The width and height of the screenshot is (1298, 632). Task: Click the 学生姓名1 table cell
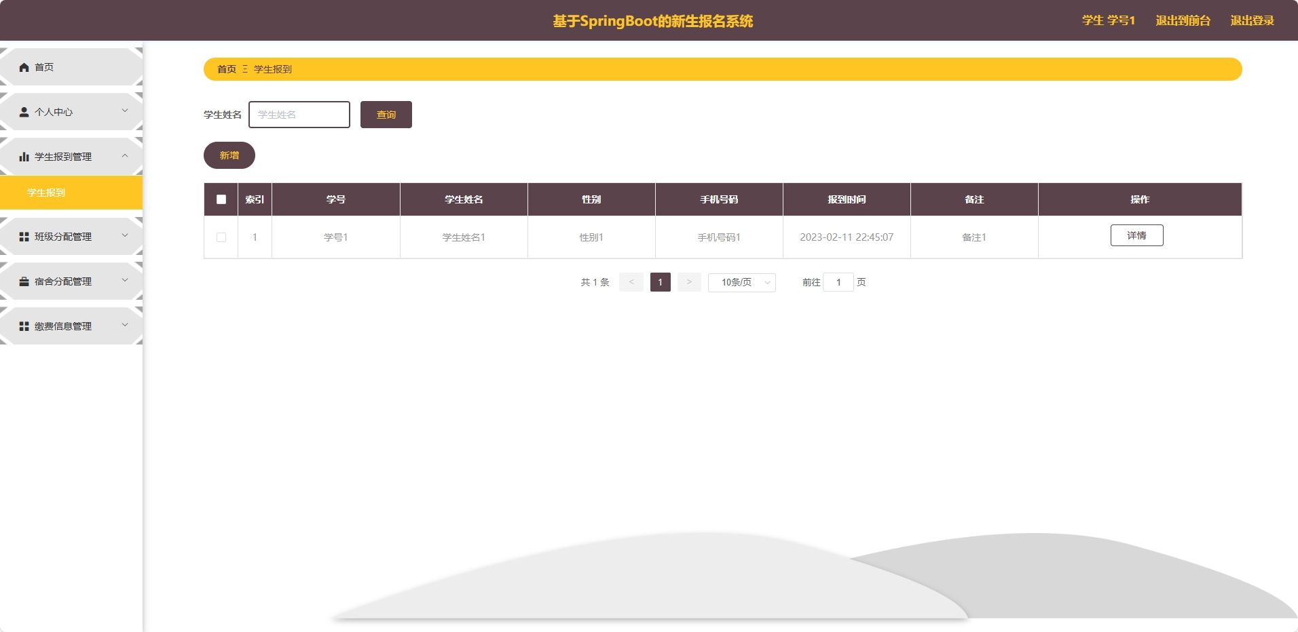(x=464, y=237)
